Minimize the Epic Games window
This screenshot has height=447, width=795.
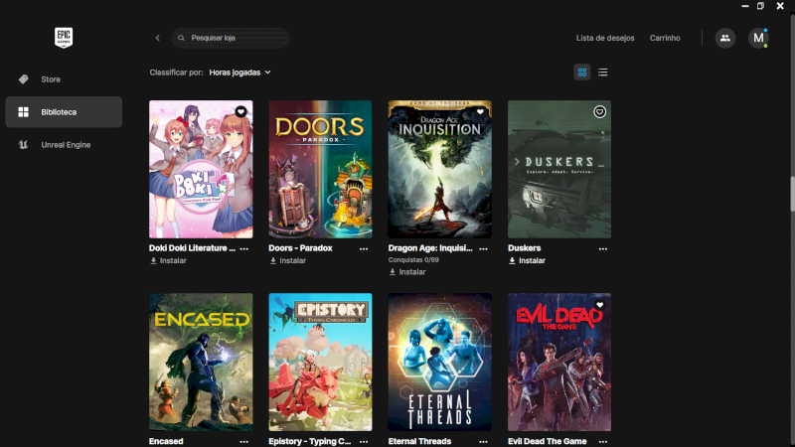[744, 6]
